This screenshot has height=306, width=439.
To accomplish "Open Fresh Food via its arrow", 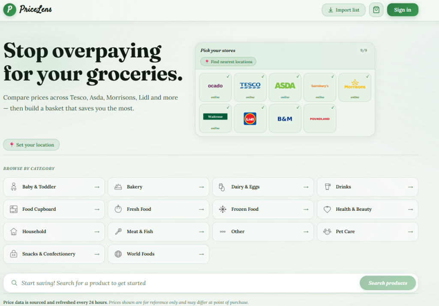I will 201,209.
